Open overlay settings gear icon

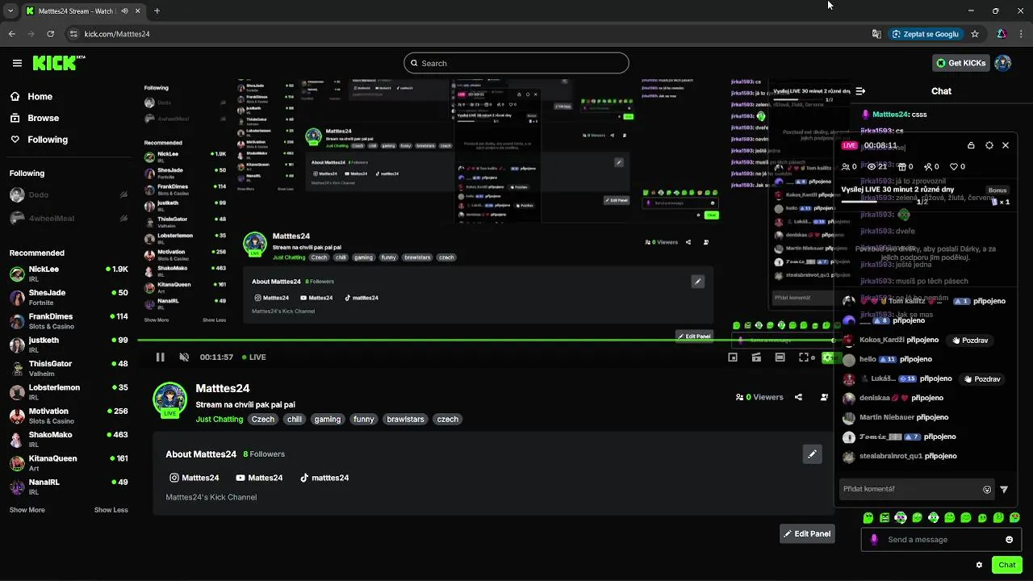pyautogui.click(x=989, y=145)
